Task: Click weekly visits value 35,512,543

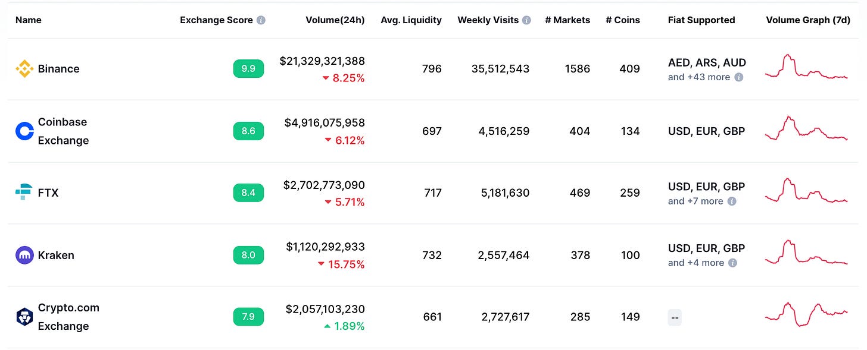Action: click(x=500, y=69)
